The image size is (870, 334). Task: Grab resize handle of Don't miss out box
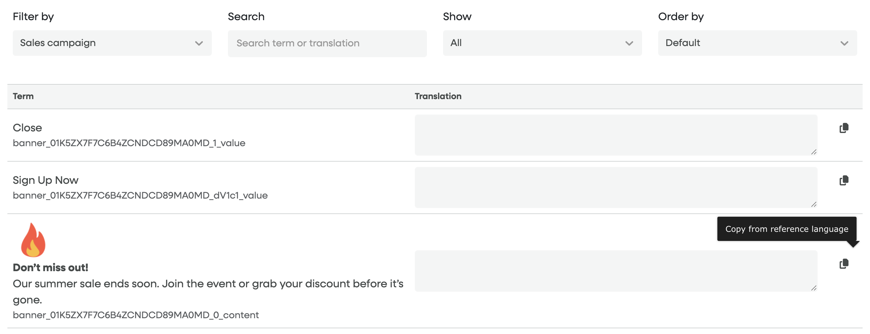(814, 288)
